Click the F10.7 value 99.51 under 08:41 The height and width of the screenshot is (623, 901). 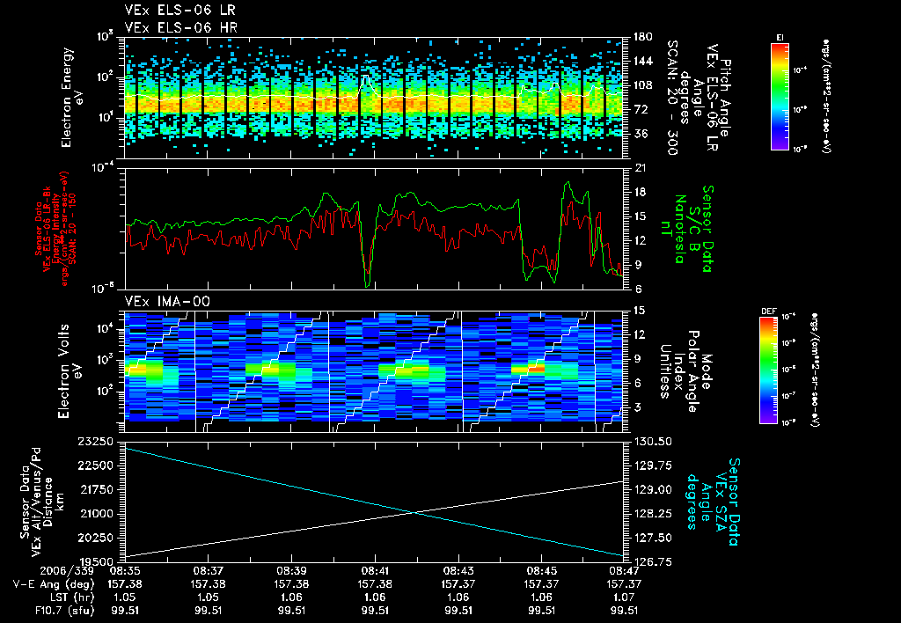pyautogui.click(x=375, y=611)
